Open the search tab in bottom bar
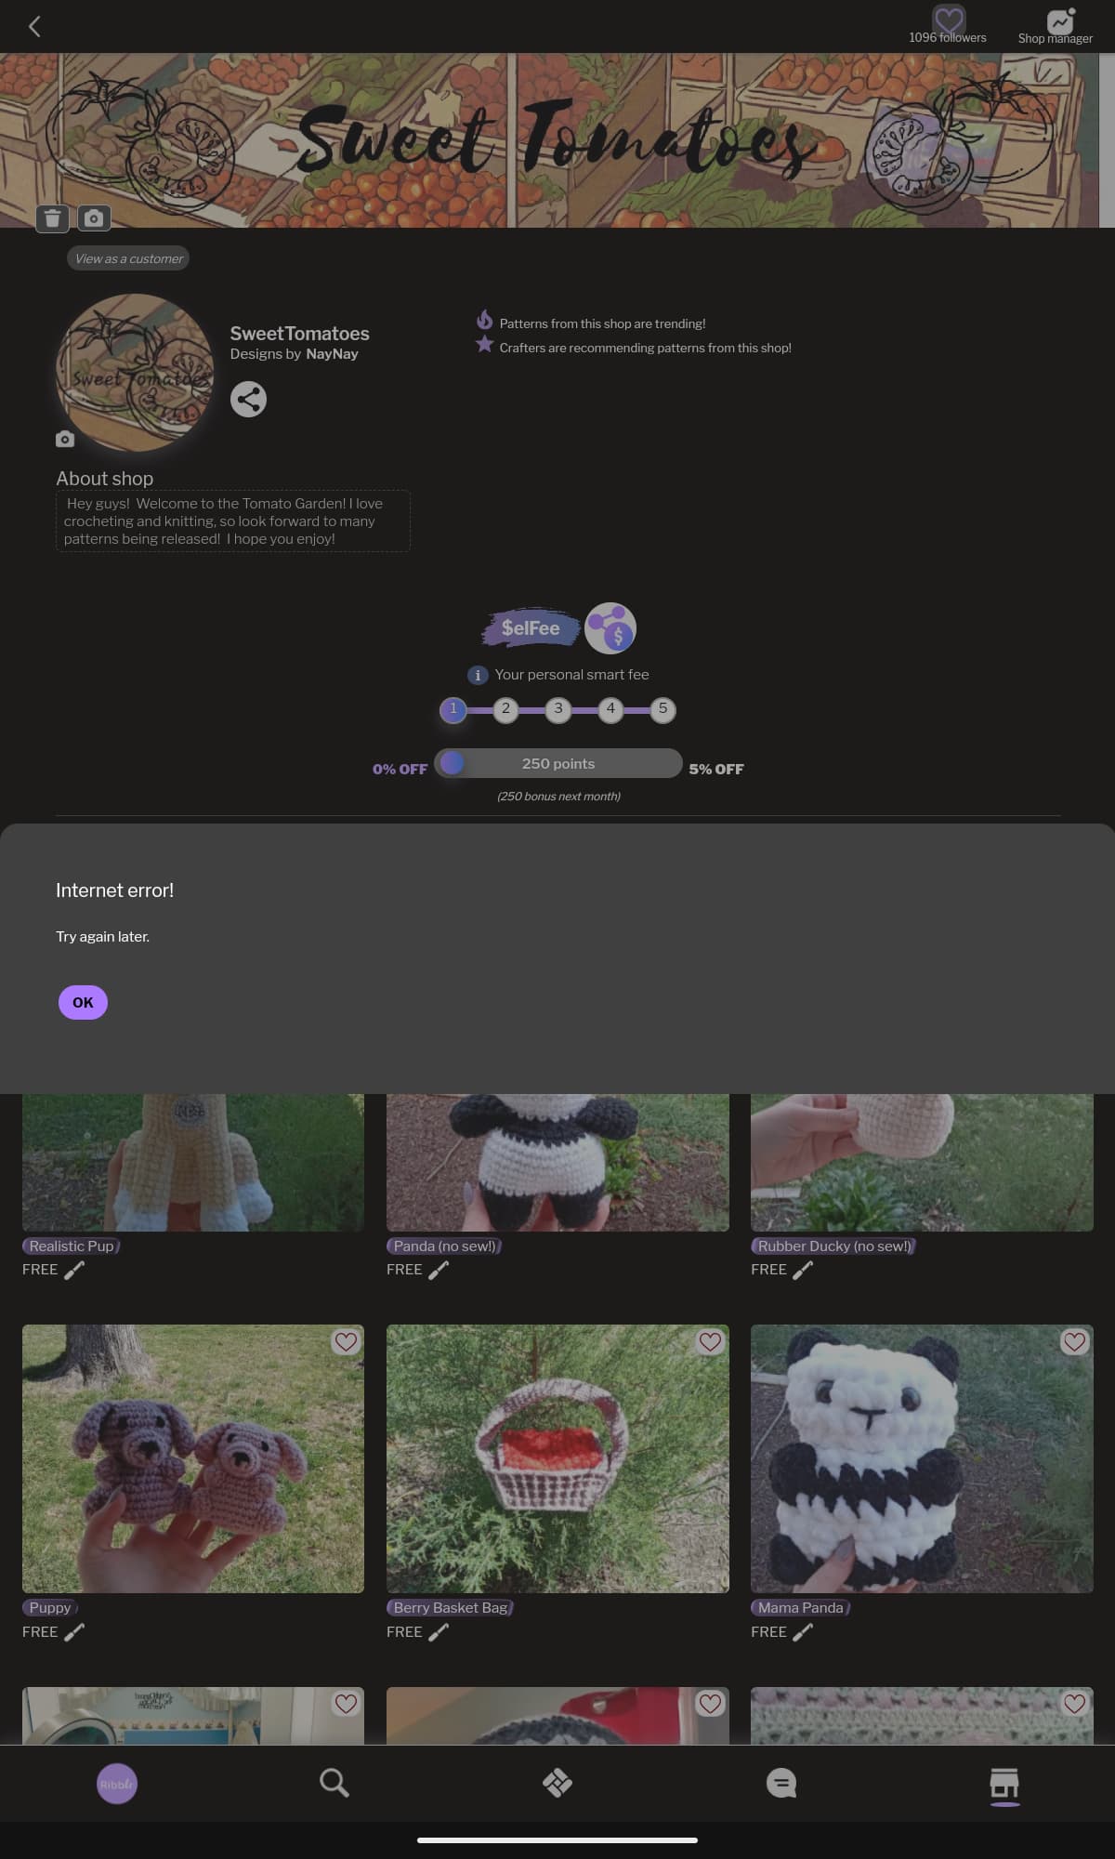This screenshot has width=1115, height=1859. coord(334,1783)
